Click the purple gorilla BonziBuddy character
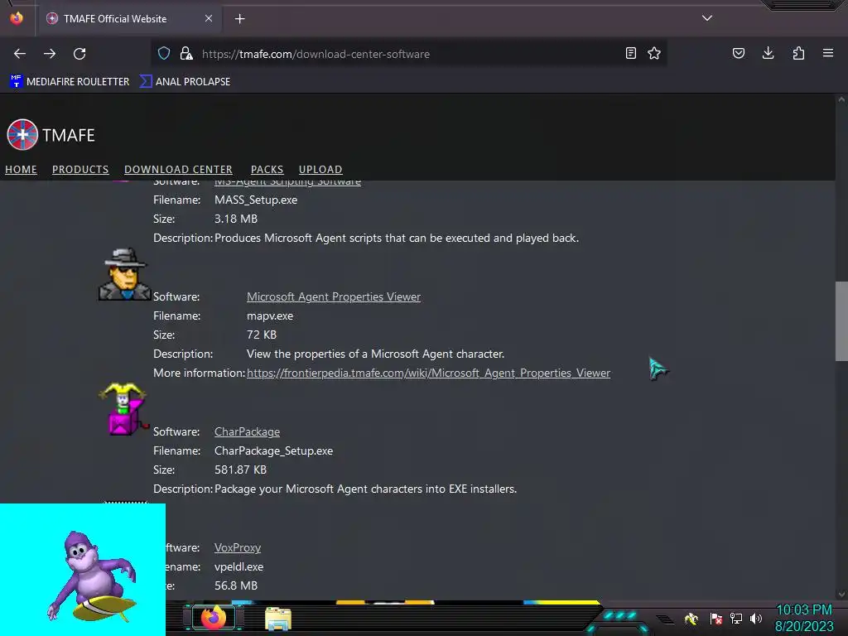848x636 pixels. pos(91,576)
